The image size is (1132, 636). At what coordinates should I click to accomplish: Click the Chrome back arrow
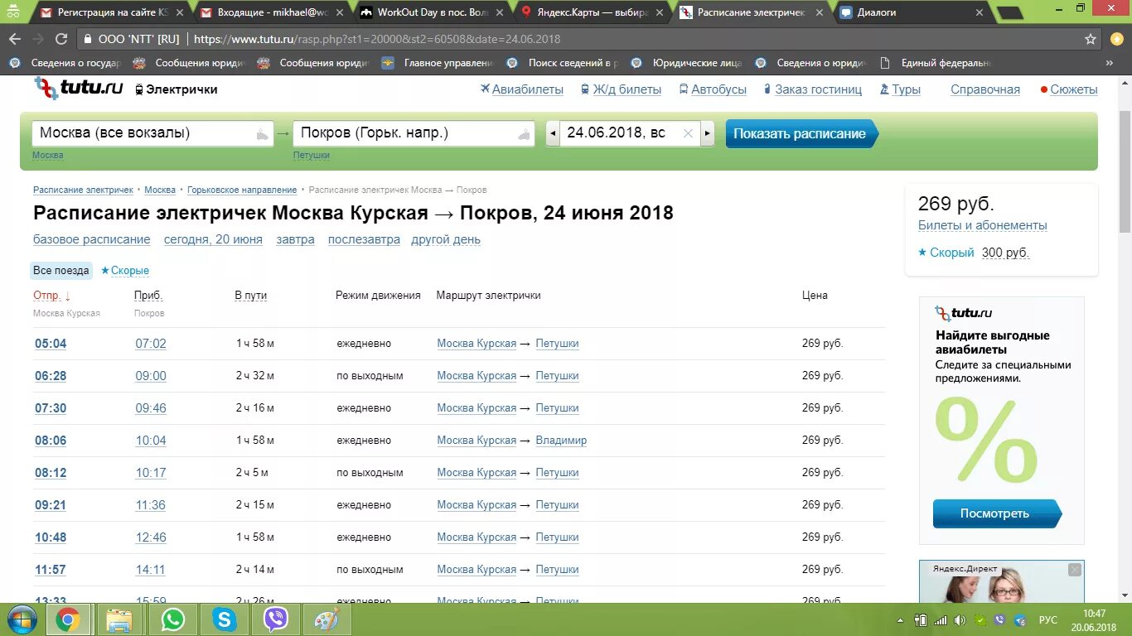(15, 39)
